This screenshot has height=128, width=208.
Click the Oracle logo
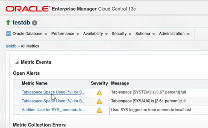pos(28,9)
